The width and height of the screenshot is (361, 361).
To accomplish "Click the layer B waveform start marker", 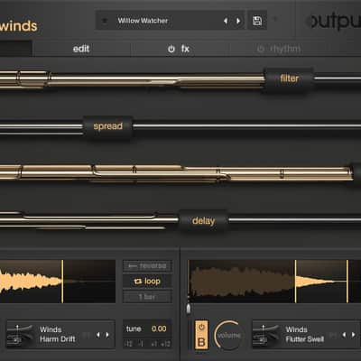I will [x=295, y=282].
